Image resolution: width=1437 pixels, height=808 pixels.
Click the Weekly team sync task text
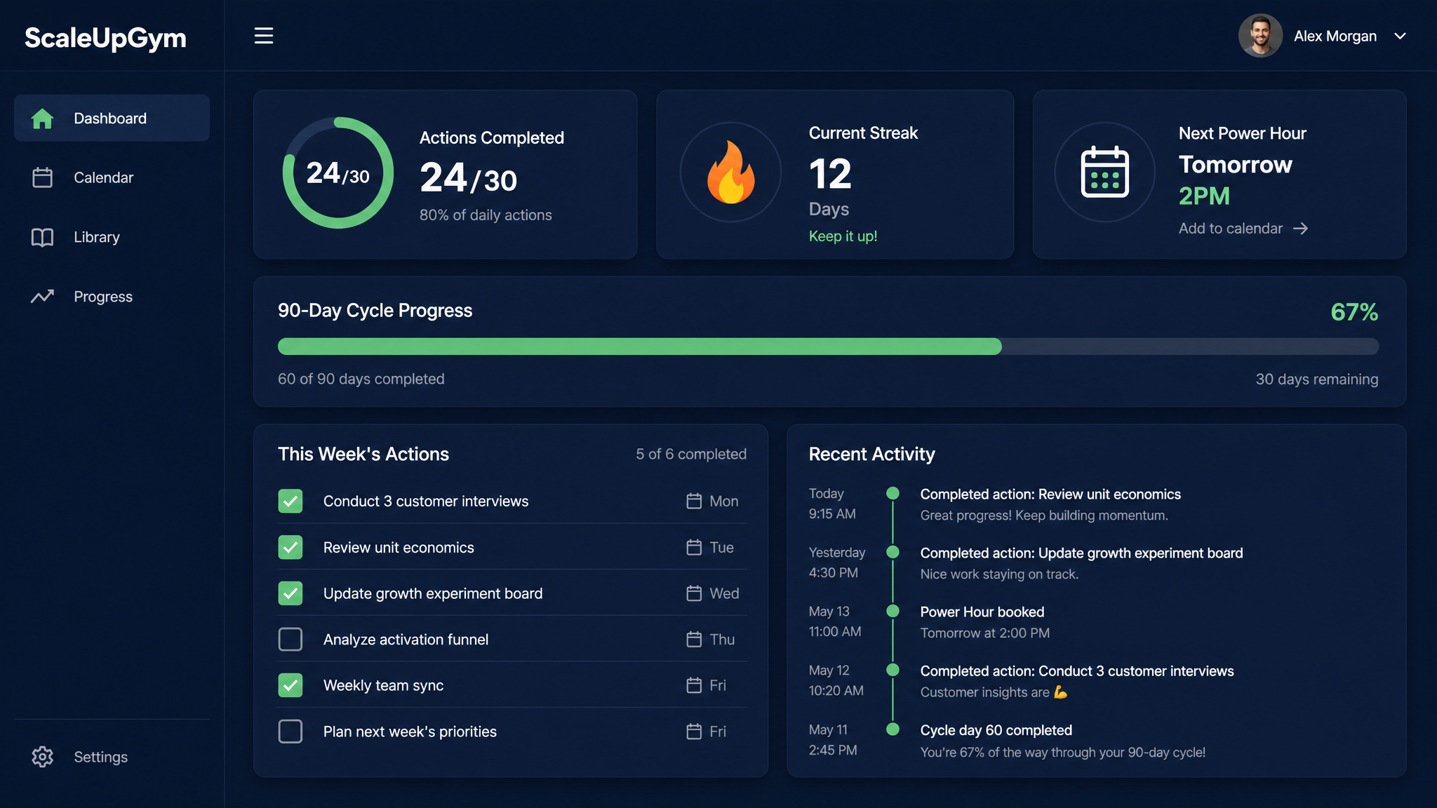pyautogui.click(x=383, y=685)
